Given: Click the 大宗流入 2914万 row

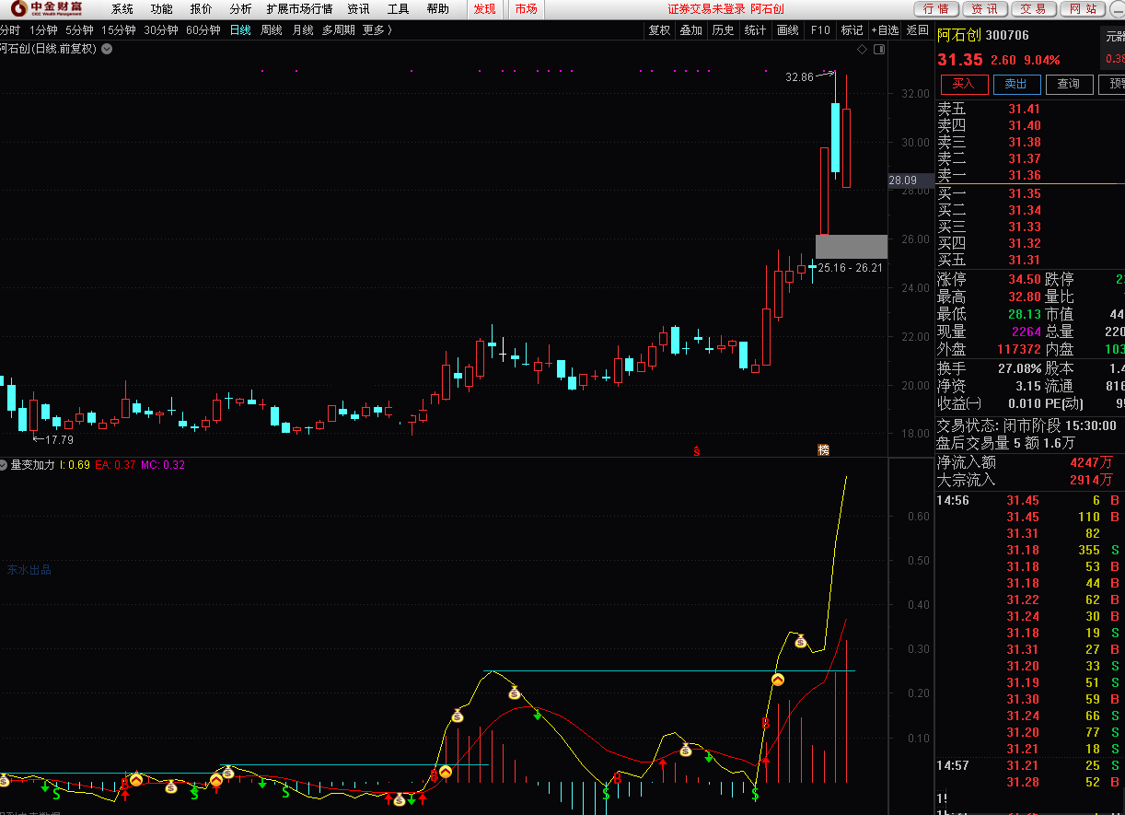Looking at the screenshot, I should [x=1031, y=480].
